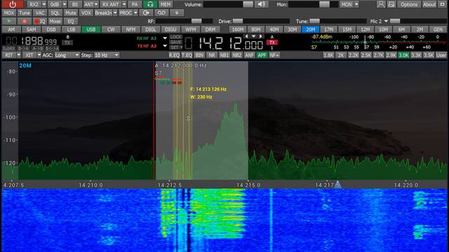The height and width of the screenshot is (252, 449).
Task: Select the 17M band tab
Action: (x=329, y=29)
